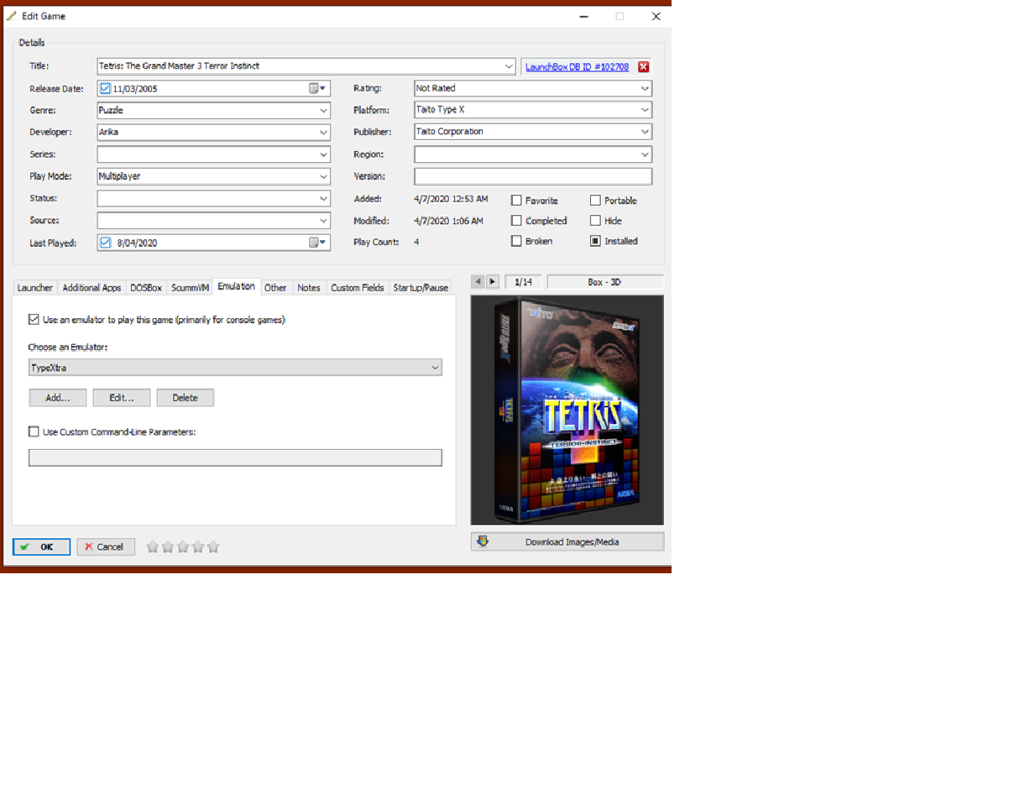The width and height of the screenshot is (1030, 789).
Task: Uncheck Use an emulator to play this game
Action: point(34,320)
